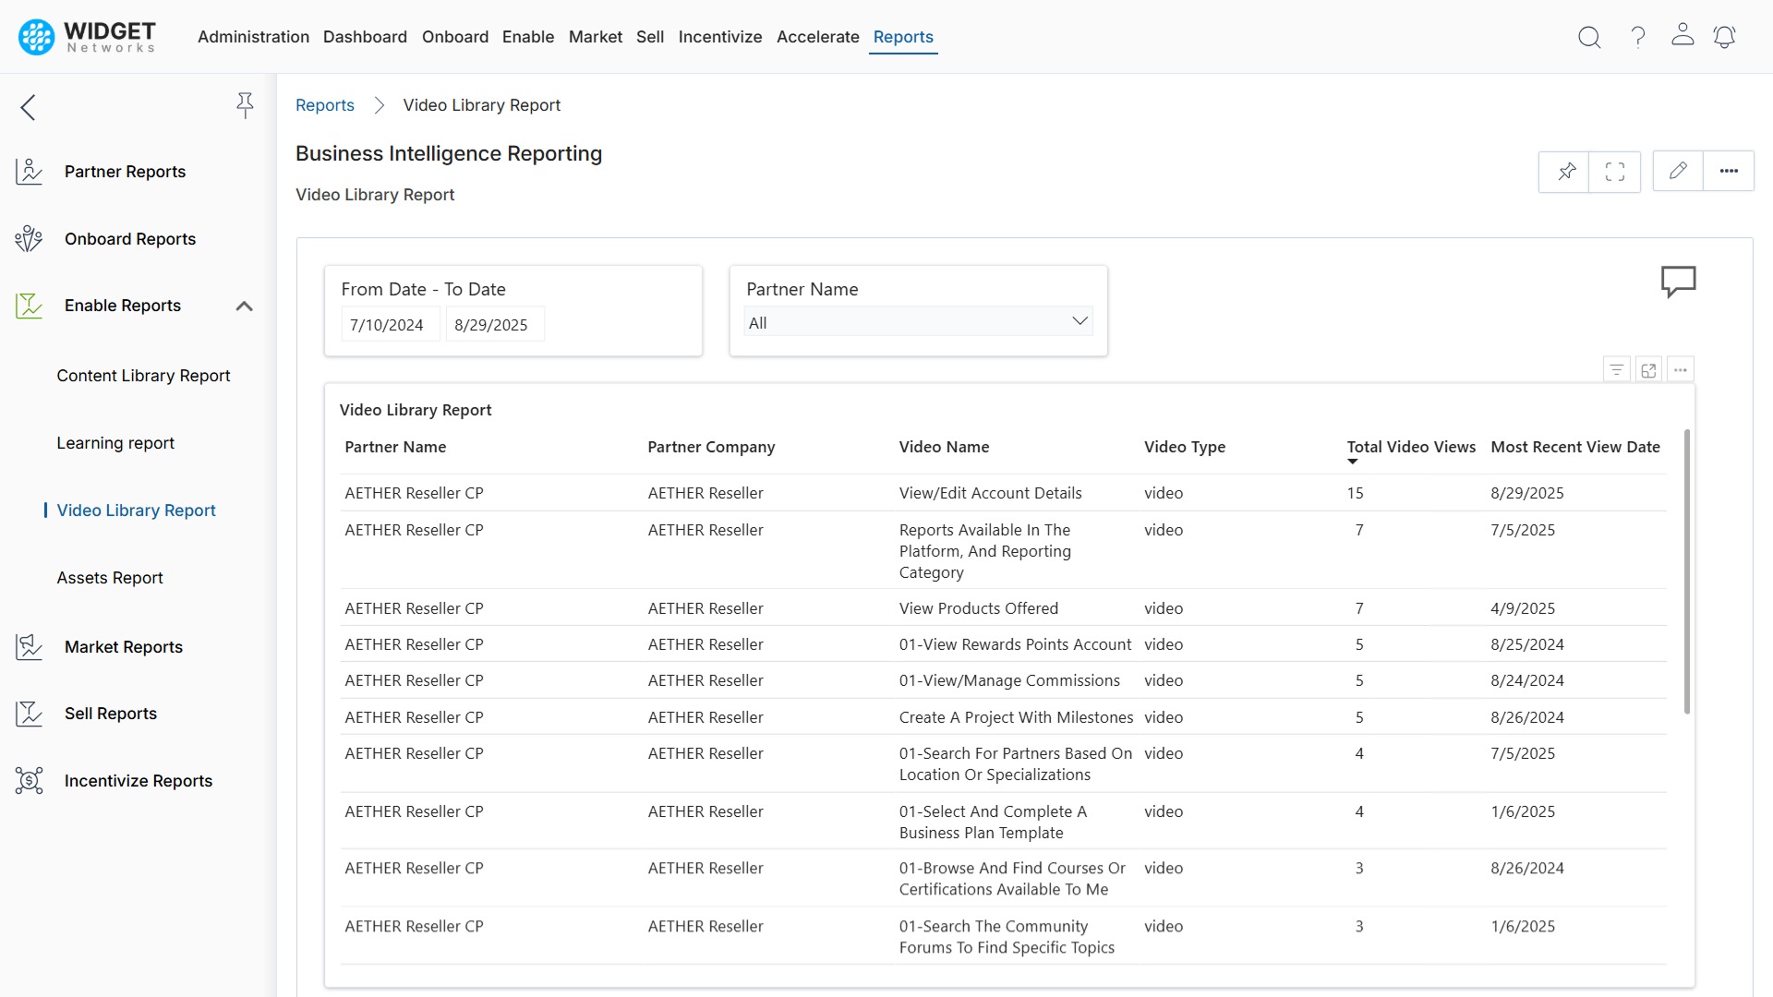Click the notifications bell icon
The image size is (1773, 997).
(x=1724, y=37)
